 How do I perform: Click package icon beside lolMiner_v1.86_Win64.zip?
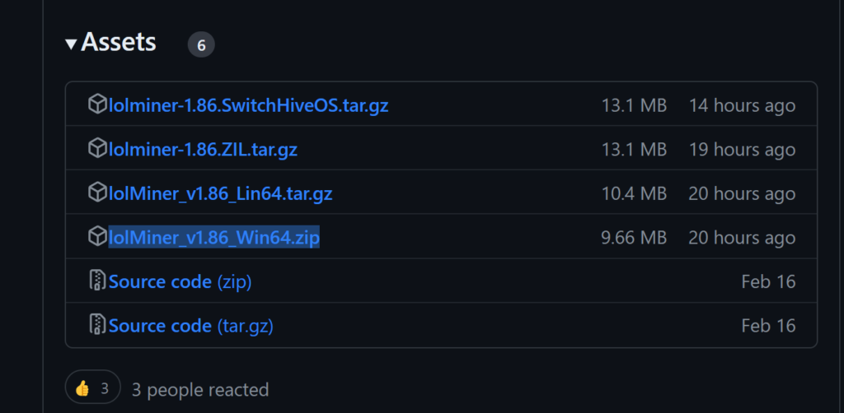pyautogui.click(x=97, y=238)
